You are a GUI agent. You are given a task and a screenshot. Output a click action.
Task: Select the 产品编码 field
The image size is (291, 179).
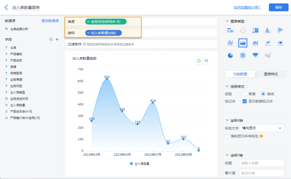click(16, 54)
